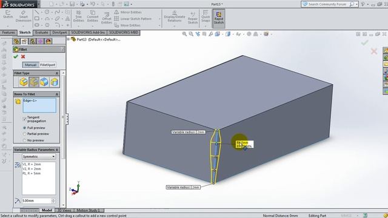Open the DimXpertManager tab icon
Screen dimensions: 388x218
[x=40, y=41]
